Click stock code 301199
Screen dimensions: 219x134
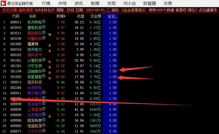point(16,71)
